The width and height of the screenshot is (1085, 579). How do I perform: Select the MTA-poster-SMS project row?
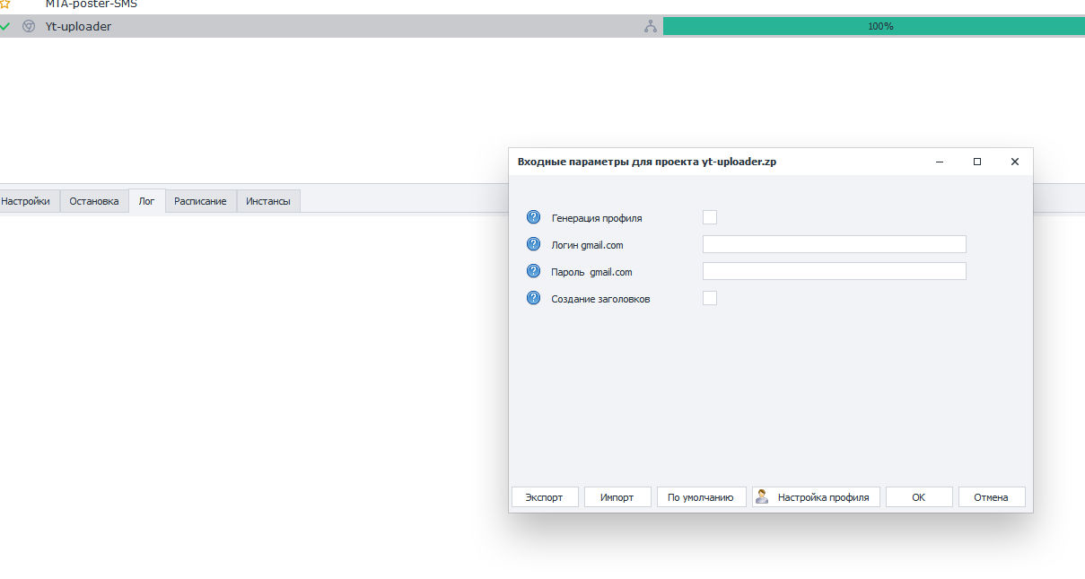click(542, 4)
